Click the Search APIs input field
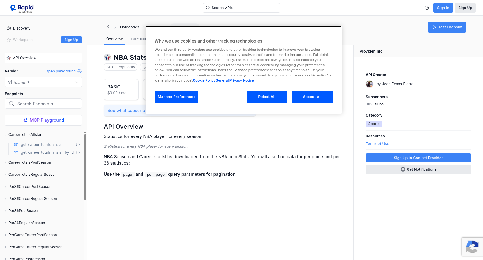This screenshot has height=260, width=483. (241, 8)
